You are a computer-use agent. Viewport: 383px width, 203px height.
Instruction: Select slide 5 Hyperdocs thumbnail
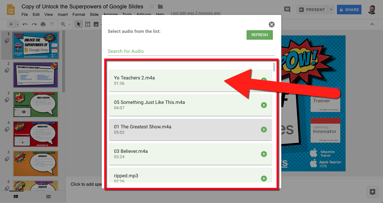pos(36,164)
